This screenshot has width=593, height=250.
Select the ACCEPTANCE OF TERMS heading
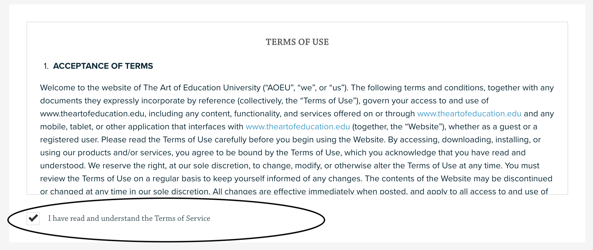pos(103,66)
